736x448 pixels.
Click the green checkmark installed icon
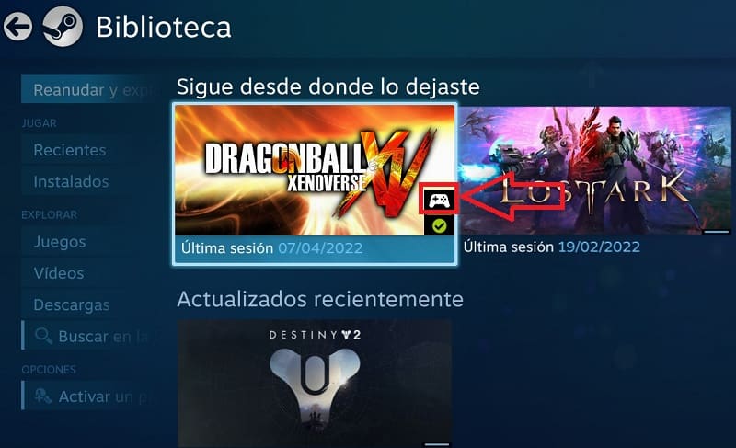[x=440, y=226]
